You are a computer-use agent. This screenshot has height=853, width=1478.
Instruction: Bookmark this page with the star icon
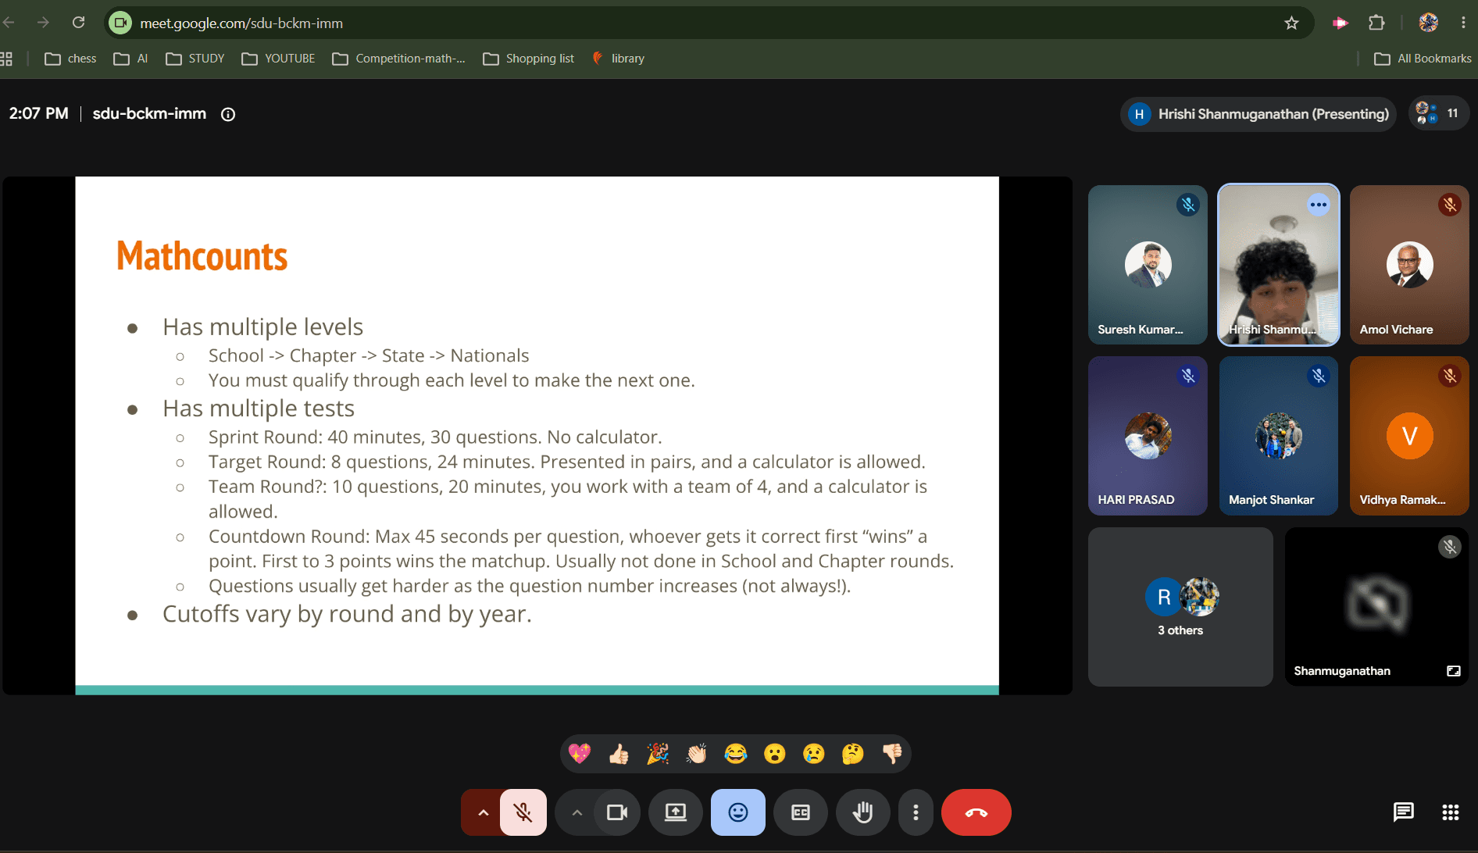pyautogui.click(x=1291, y=23)
